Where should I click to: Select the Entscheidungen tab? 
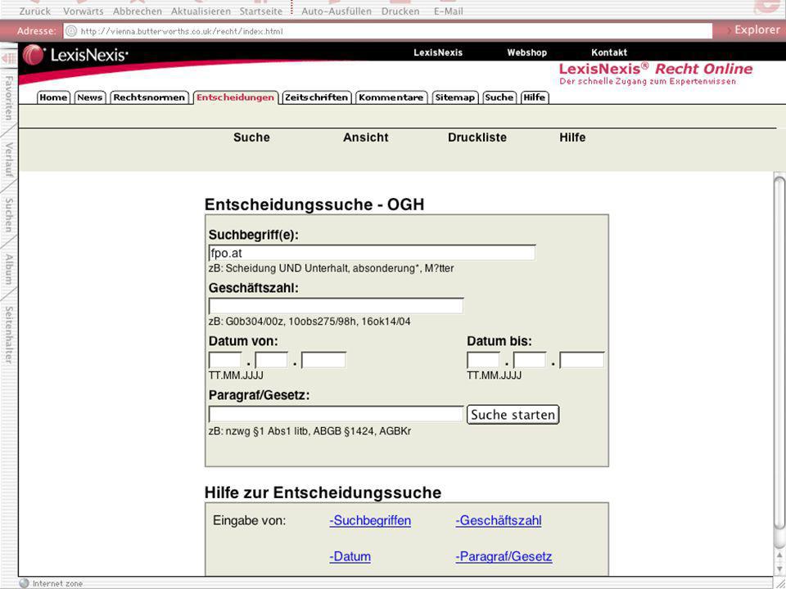[x=235, y=97]
